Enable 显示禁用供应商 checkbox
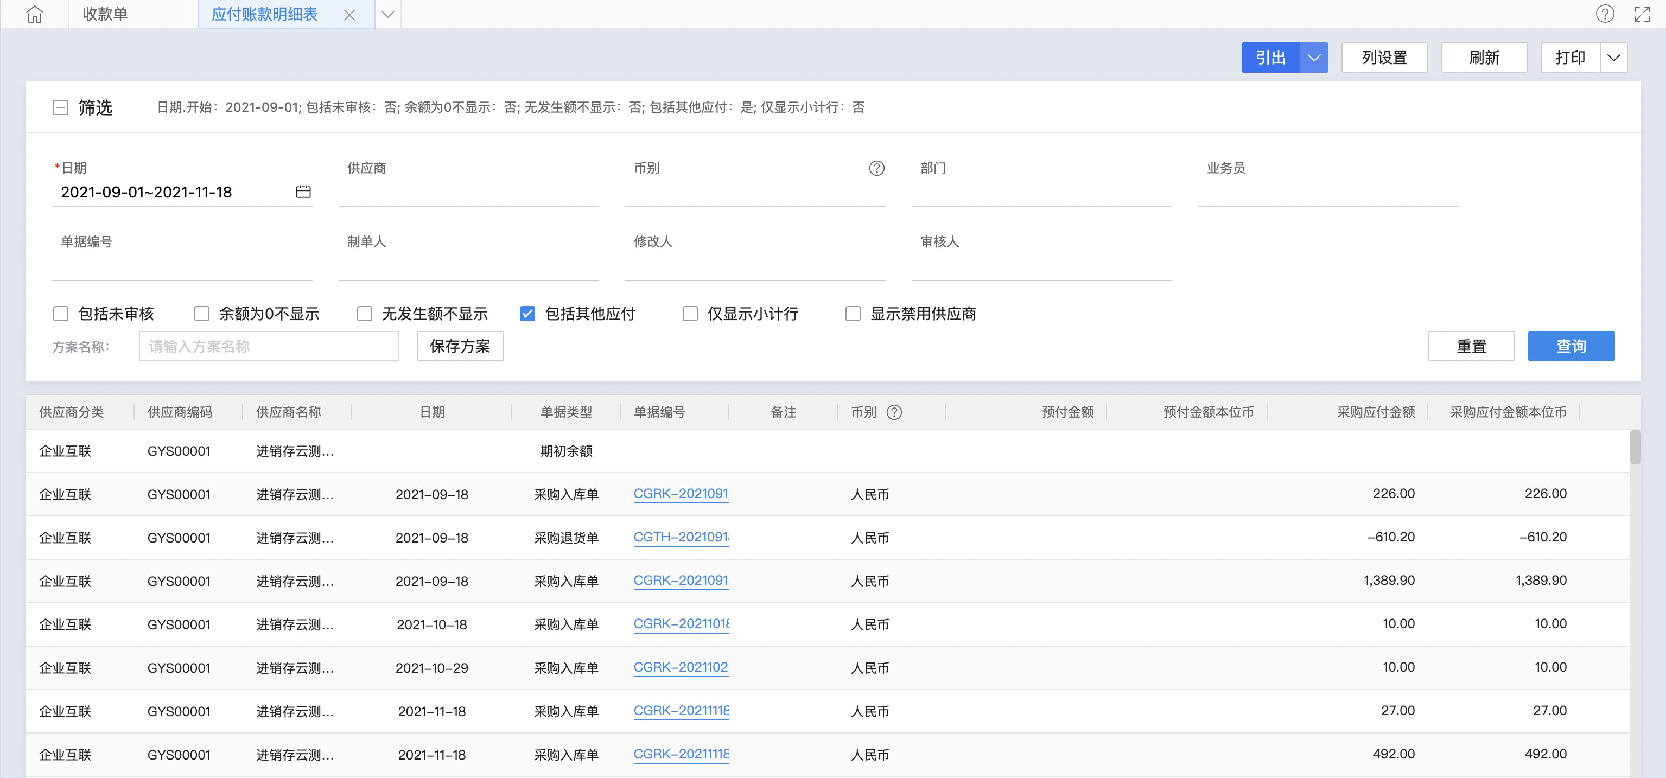 [x=853, y=314]
